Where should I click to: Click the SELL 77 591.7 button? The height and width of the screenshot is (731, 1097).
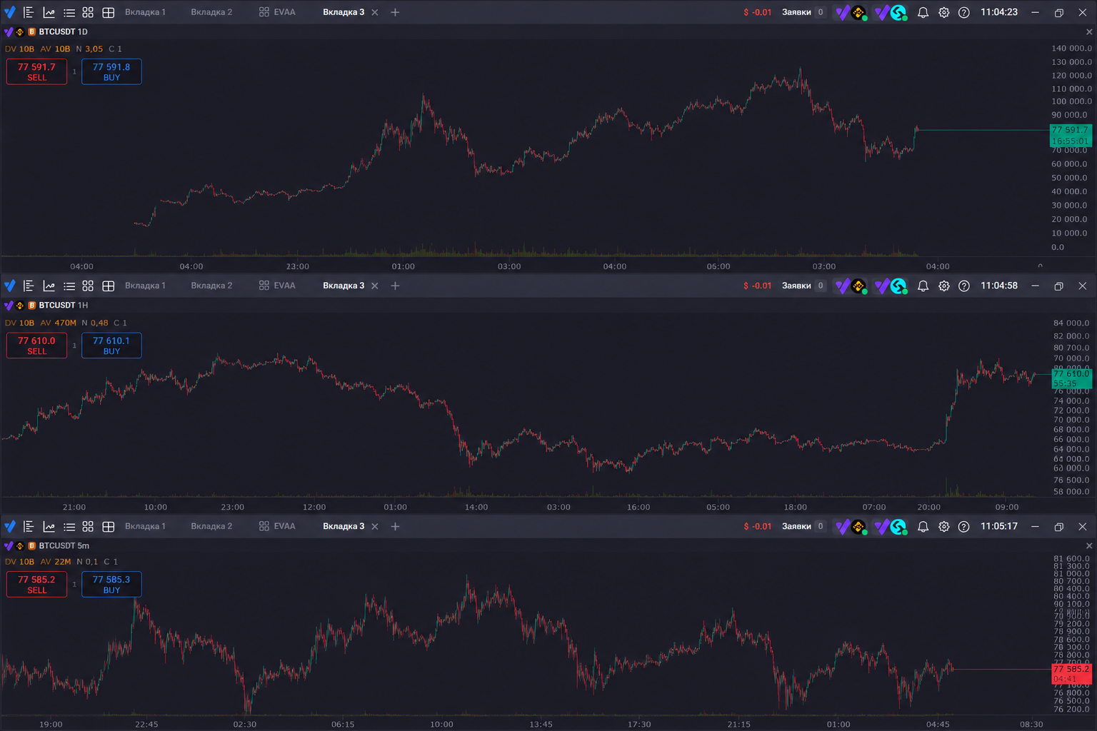(x=36, y=71)
